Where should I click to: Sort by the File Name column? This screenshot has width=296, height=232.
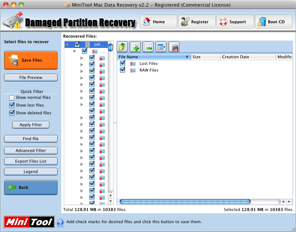pos(154,57)
